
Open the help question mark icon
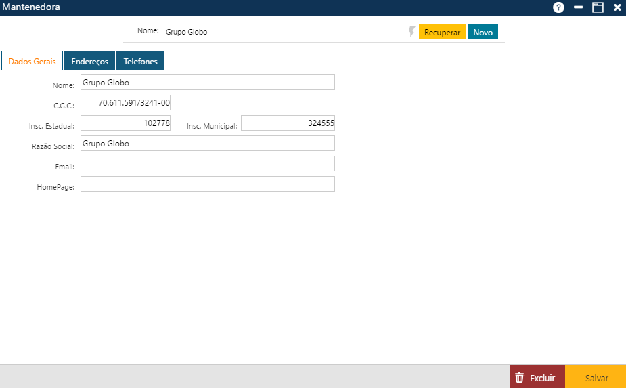tap(558, 7)
